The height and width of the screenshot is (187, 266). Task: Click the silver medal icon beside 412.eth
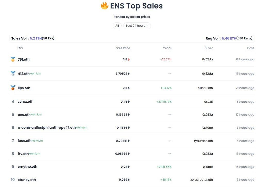pyautogui.click(x=13, y=74)
